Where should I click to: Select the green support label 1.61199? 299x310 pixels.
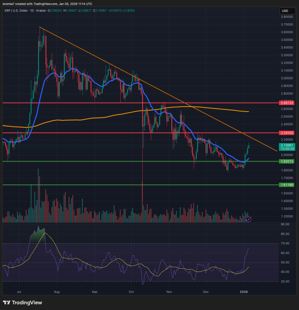click(x=287, y=185)
